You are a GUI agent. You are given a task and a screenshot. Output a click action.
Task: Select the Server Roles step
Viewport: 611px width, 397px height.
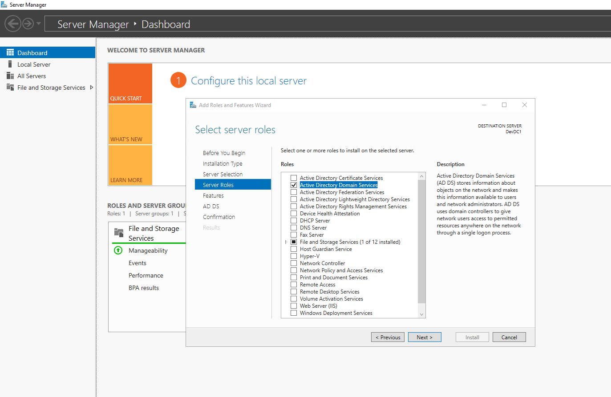[x=233, y=185]
